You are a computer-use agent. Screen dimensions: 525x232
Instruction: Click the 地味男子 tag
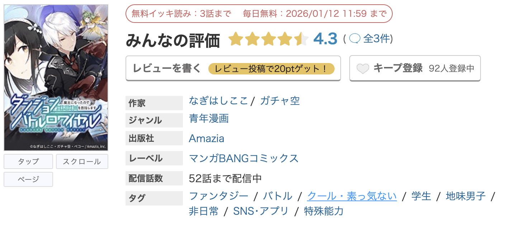pyautogui.click(x=465, y=196)
